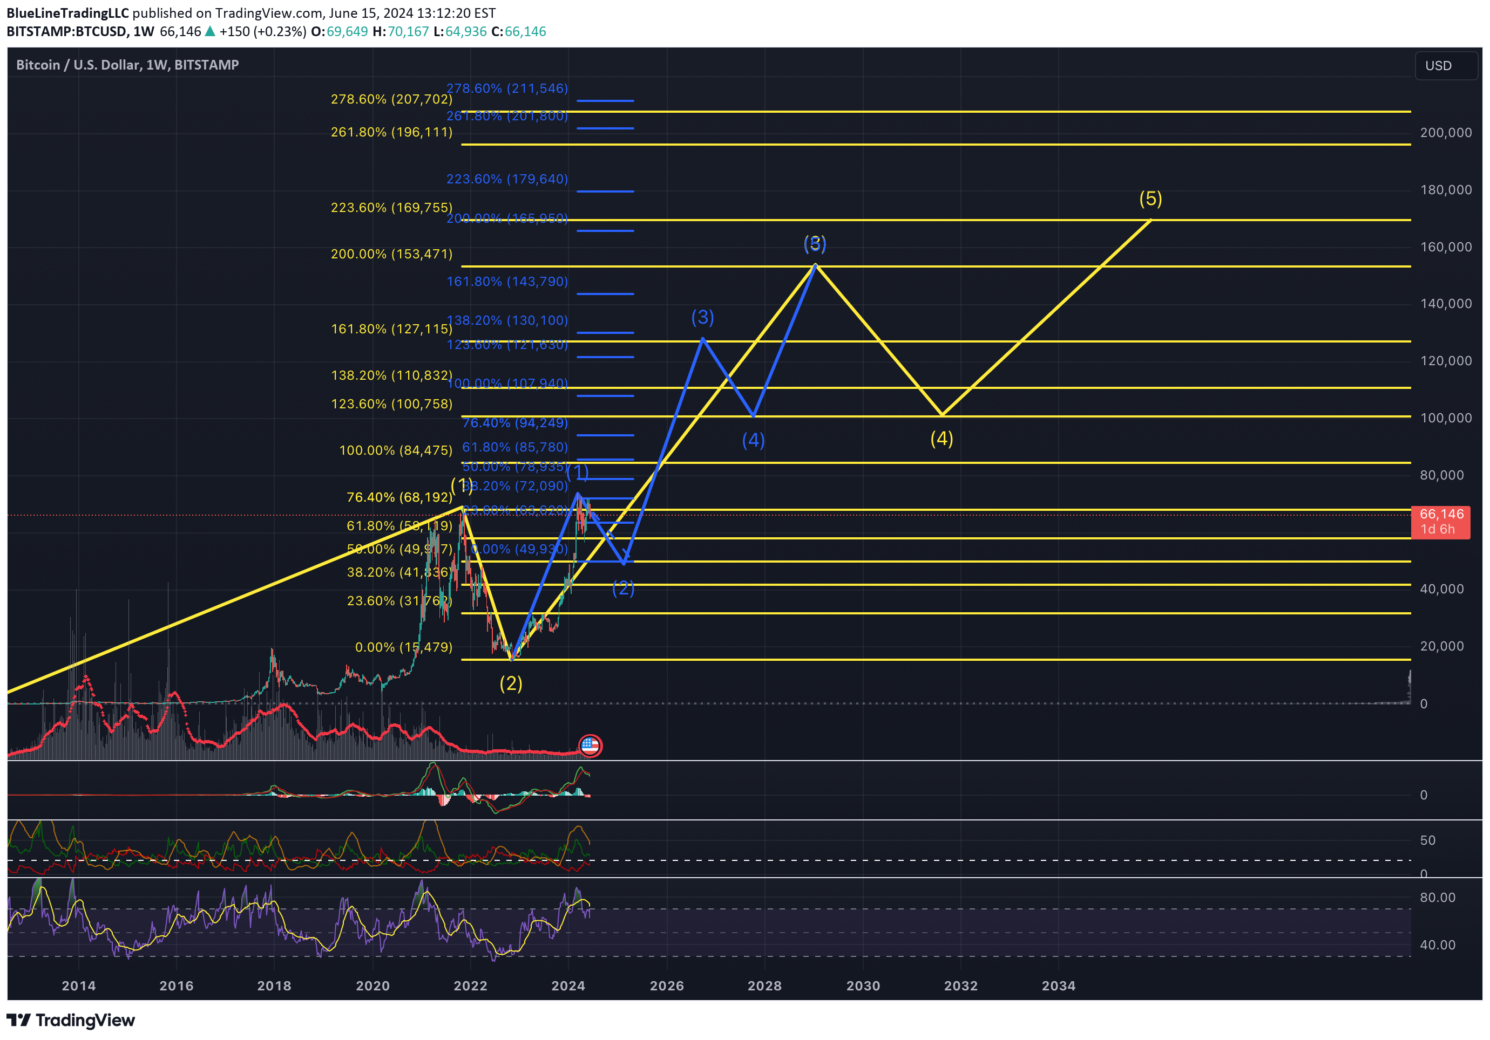1490x1040 pixels.
Task: Click the 100,000 price axis label
Action: pos(1446,418)
